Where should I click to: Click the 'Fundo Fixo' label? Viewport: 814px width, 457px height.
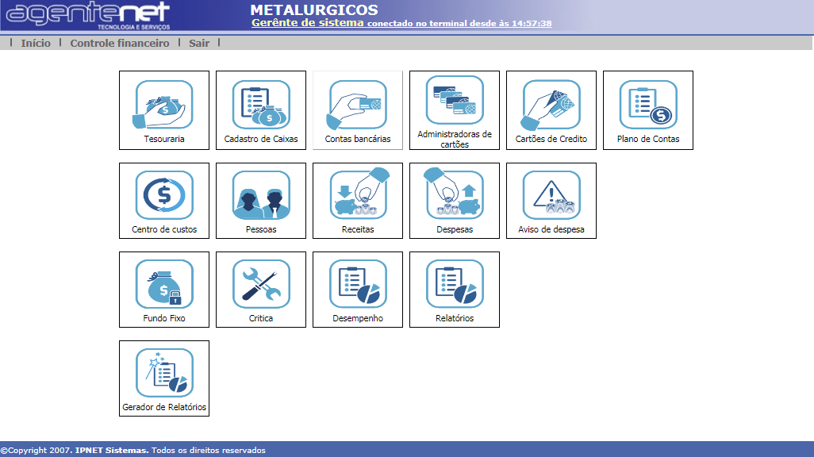pyautogui.click(x=164, y=318)
